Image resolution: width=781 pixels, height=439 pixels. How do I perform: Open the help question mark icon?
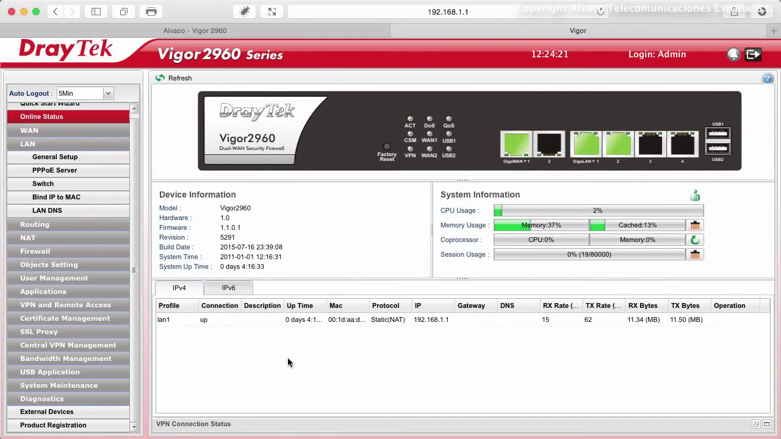(x=768, y=78)
